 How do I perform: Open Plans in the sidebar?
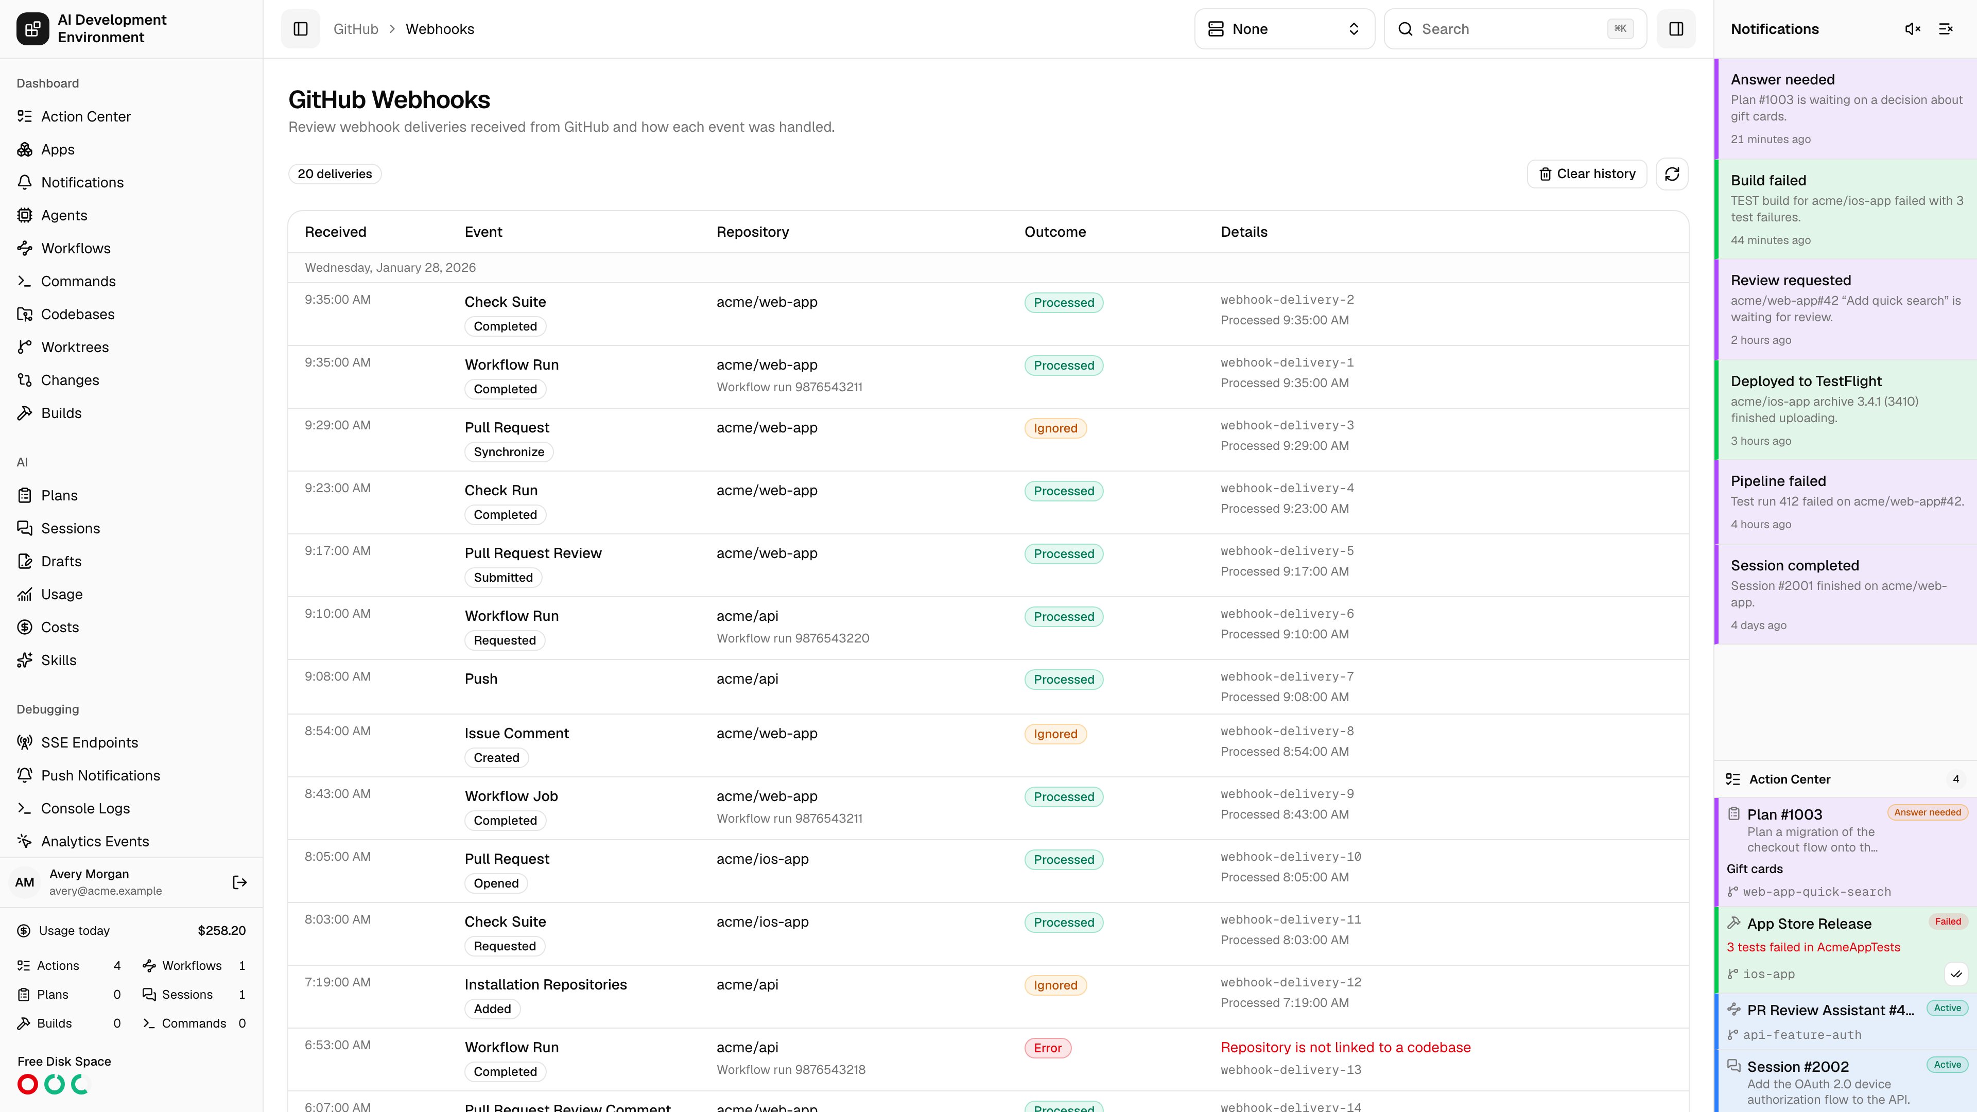tap(131, 496)
